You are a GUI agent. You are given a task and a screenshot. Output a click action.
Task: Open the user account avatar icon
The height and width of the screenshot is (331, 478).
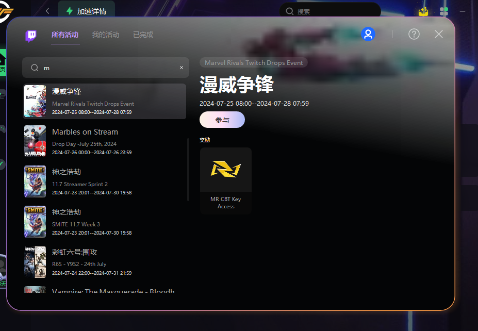(x=368, y=34)
